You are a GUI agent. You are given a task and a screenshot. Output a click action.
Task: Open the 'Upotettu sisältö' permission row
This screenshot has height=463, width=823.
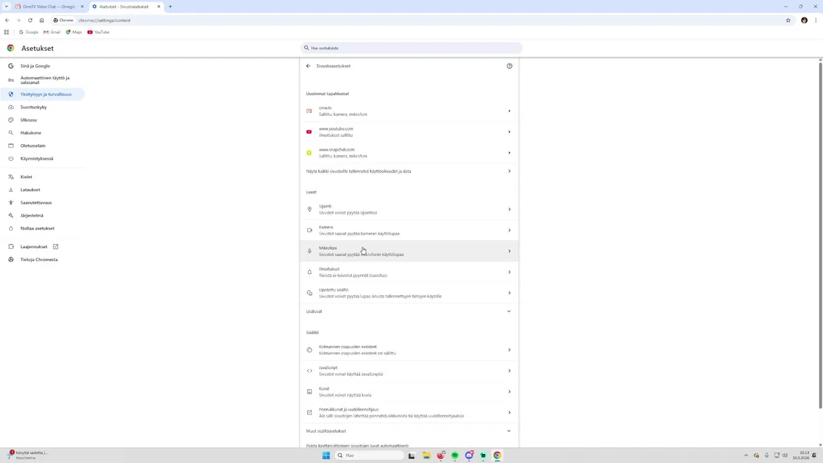[x=409, y=293]
